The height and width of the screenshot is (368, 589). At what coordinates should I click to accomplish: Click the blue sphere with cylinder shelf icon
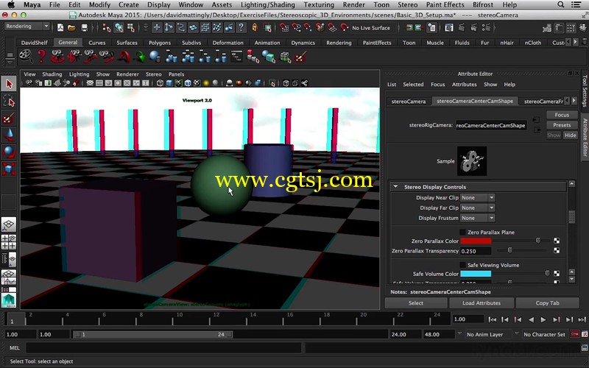click(155, 57)
